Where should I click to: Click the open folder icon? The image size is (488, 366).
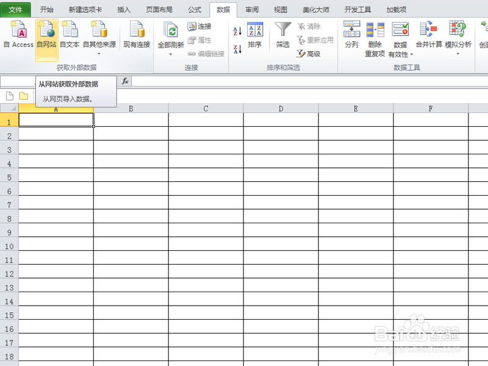coord(24,96)
